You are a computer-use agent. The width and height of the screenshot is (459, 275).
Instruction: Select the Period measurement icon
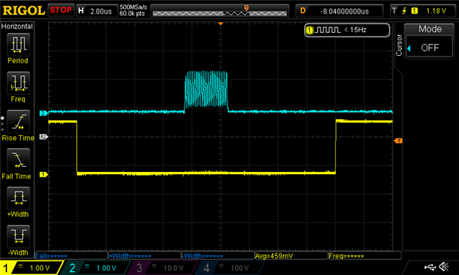[18, 44]
